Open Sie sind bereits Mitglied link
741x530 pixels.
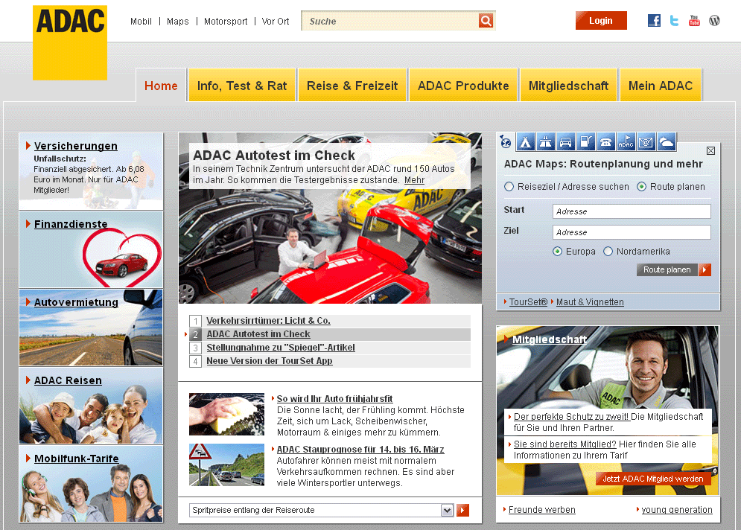[x=565, y=444]
